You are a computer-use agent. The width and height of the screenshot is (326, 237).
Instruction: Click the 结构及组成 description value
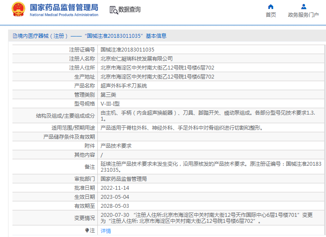click(208, 115)
